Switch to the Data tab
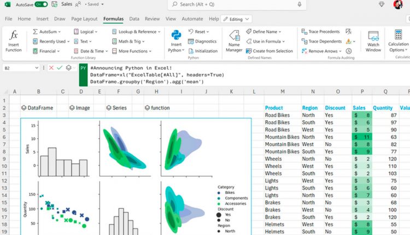The height and width of the screenshot is (235, 410). point(134,19)
